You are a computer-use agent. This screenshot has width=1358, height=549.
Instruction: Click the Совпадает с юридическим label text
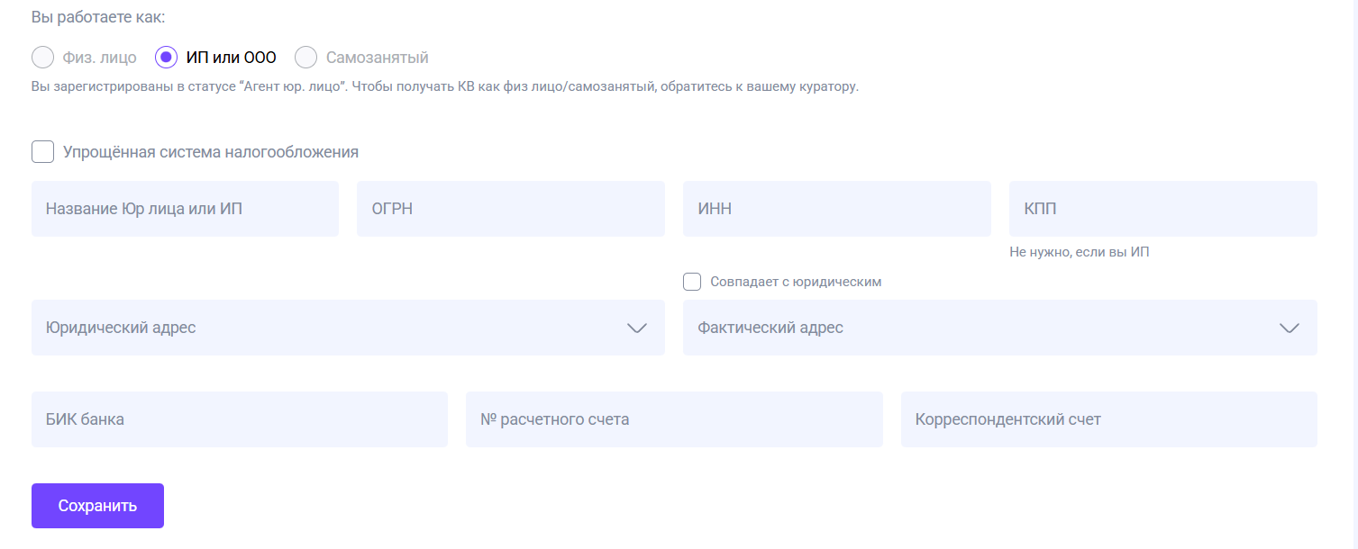[796, 282]
